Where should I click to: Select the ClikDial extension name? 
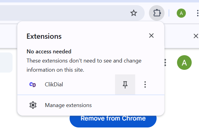click(54, 84)
